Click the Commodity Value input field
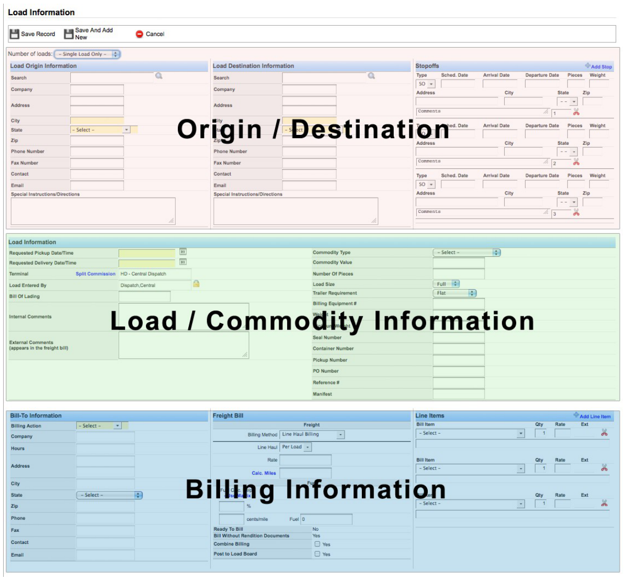Viewport: 627px width, 580px height. 459,263
